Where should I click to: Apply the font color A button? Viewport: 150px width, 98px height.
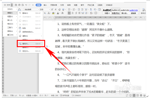[x=58, y=13]
